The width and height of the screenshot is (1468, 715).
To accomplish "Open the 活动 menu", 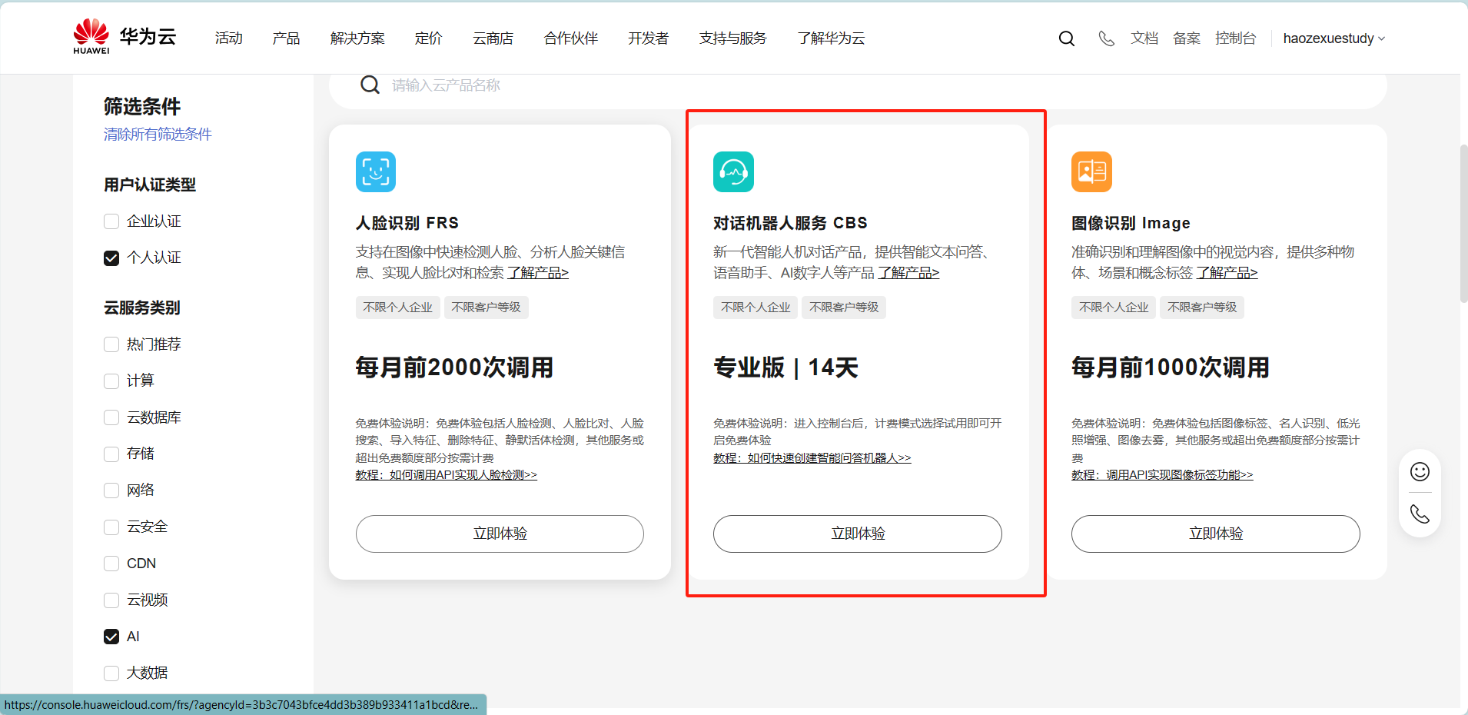I will click(x=229, y=38).
